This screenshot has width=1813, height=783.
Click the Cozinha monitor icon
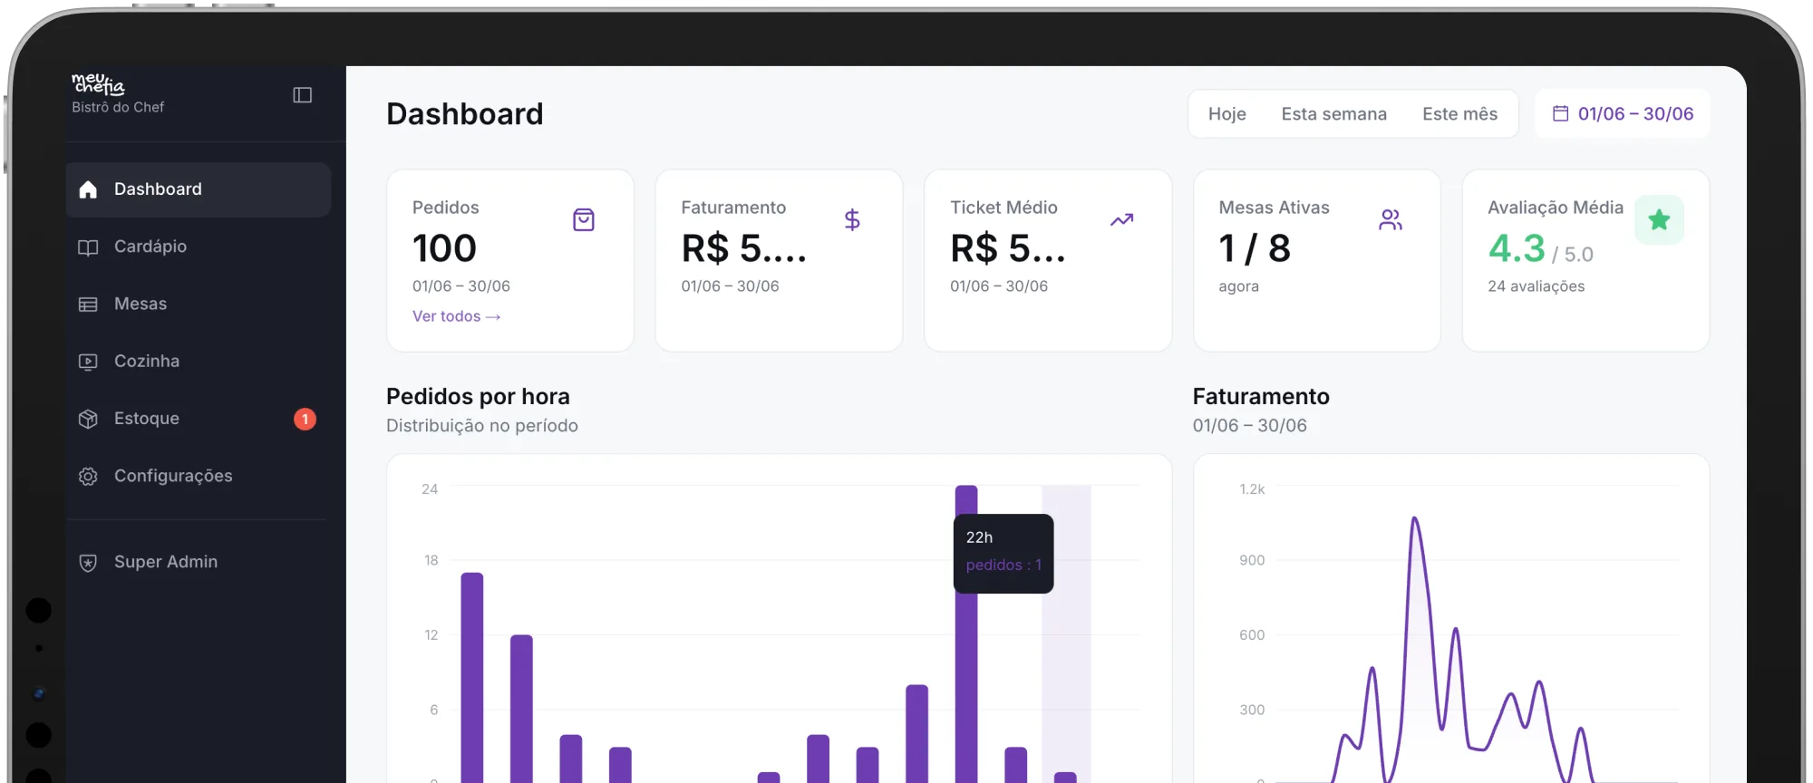click(88, 362)
